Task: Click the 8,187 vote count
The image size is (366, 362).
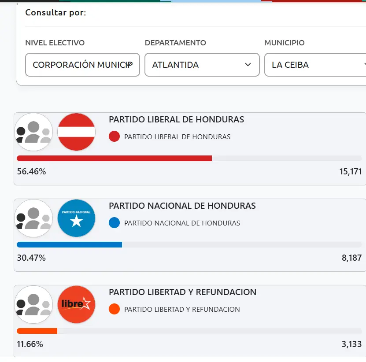Action: (351, 258)
